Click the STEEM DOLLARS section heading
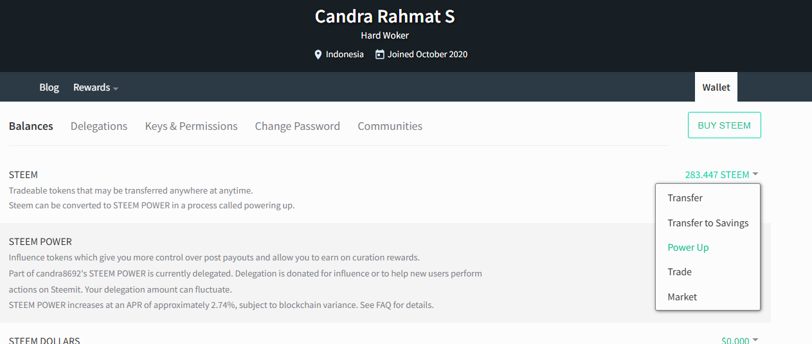Viewport: 812px width, 344px height. tap(44, 340)
